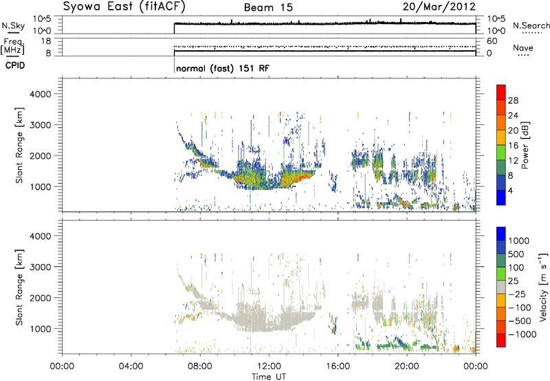The width and height of the screenshot is (550, 381).
Task: Click the '16:00' time tick label
Action: tap(338, 367)
